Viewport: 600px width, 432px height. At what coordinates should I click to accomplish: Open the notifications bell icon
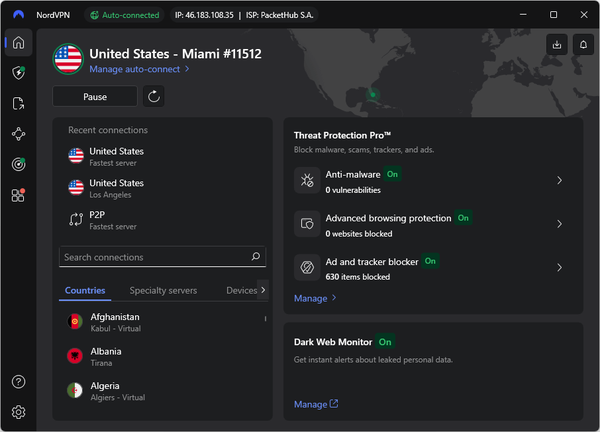coord(583,44)
